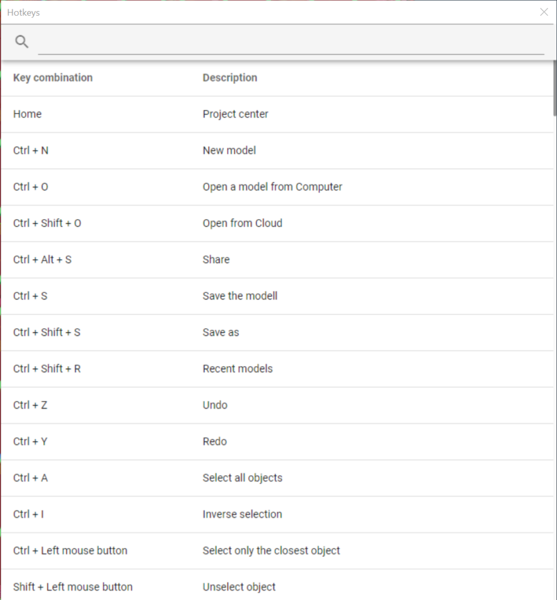Select the Ctrl + N New model row

click(x=277, y=151)
